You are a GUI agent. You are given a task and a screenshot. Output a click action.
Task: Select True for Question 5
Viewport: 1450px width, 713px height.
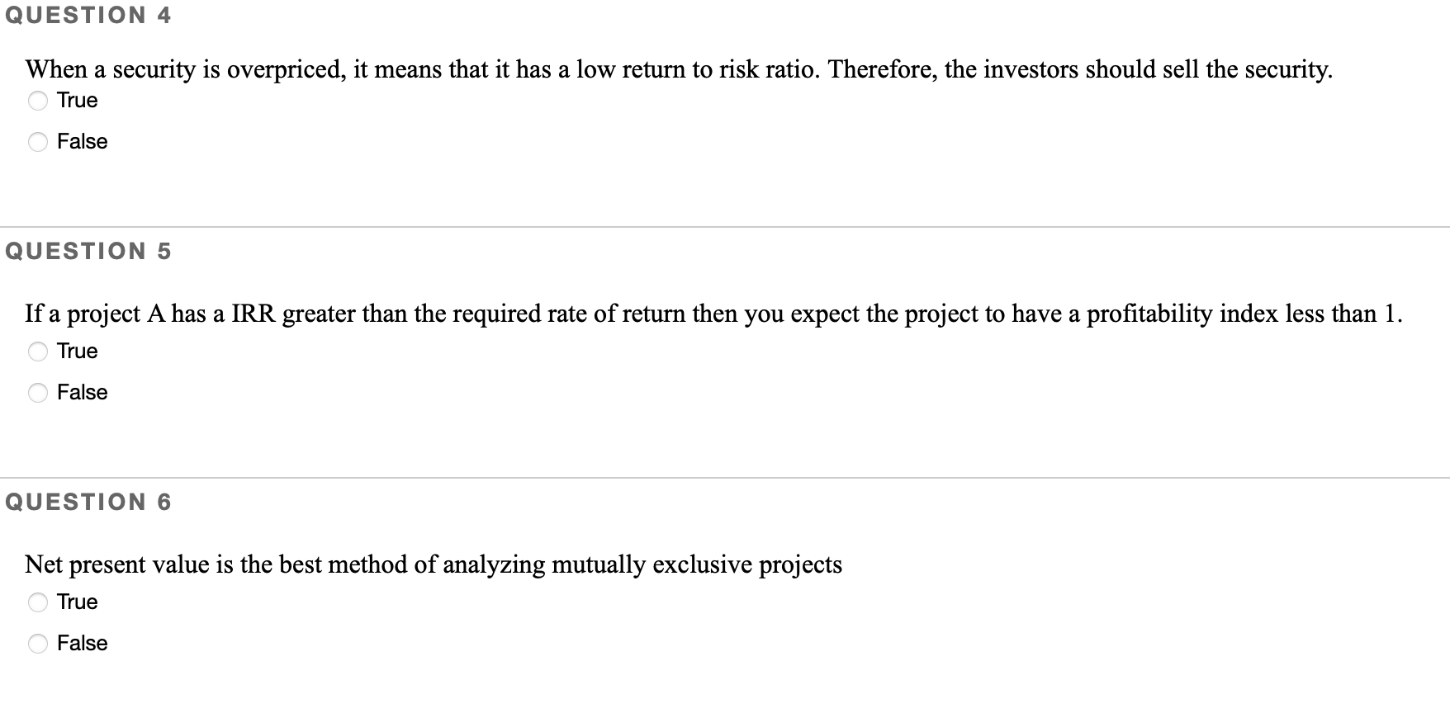(38, 352)
